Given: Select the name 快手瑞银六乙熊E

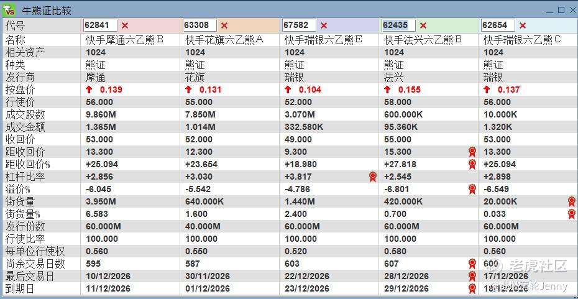Looking at the screenshot, I should click(x=324, y=39).
